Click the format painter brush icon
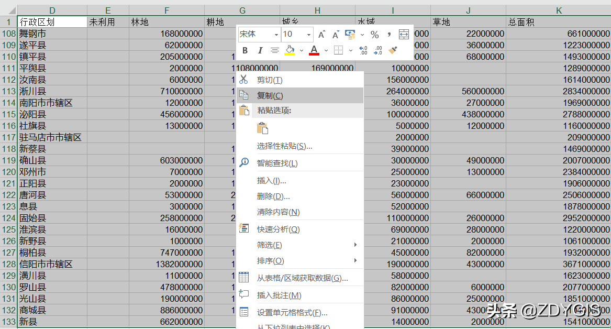 pos(393,50)
